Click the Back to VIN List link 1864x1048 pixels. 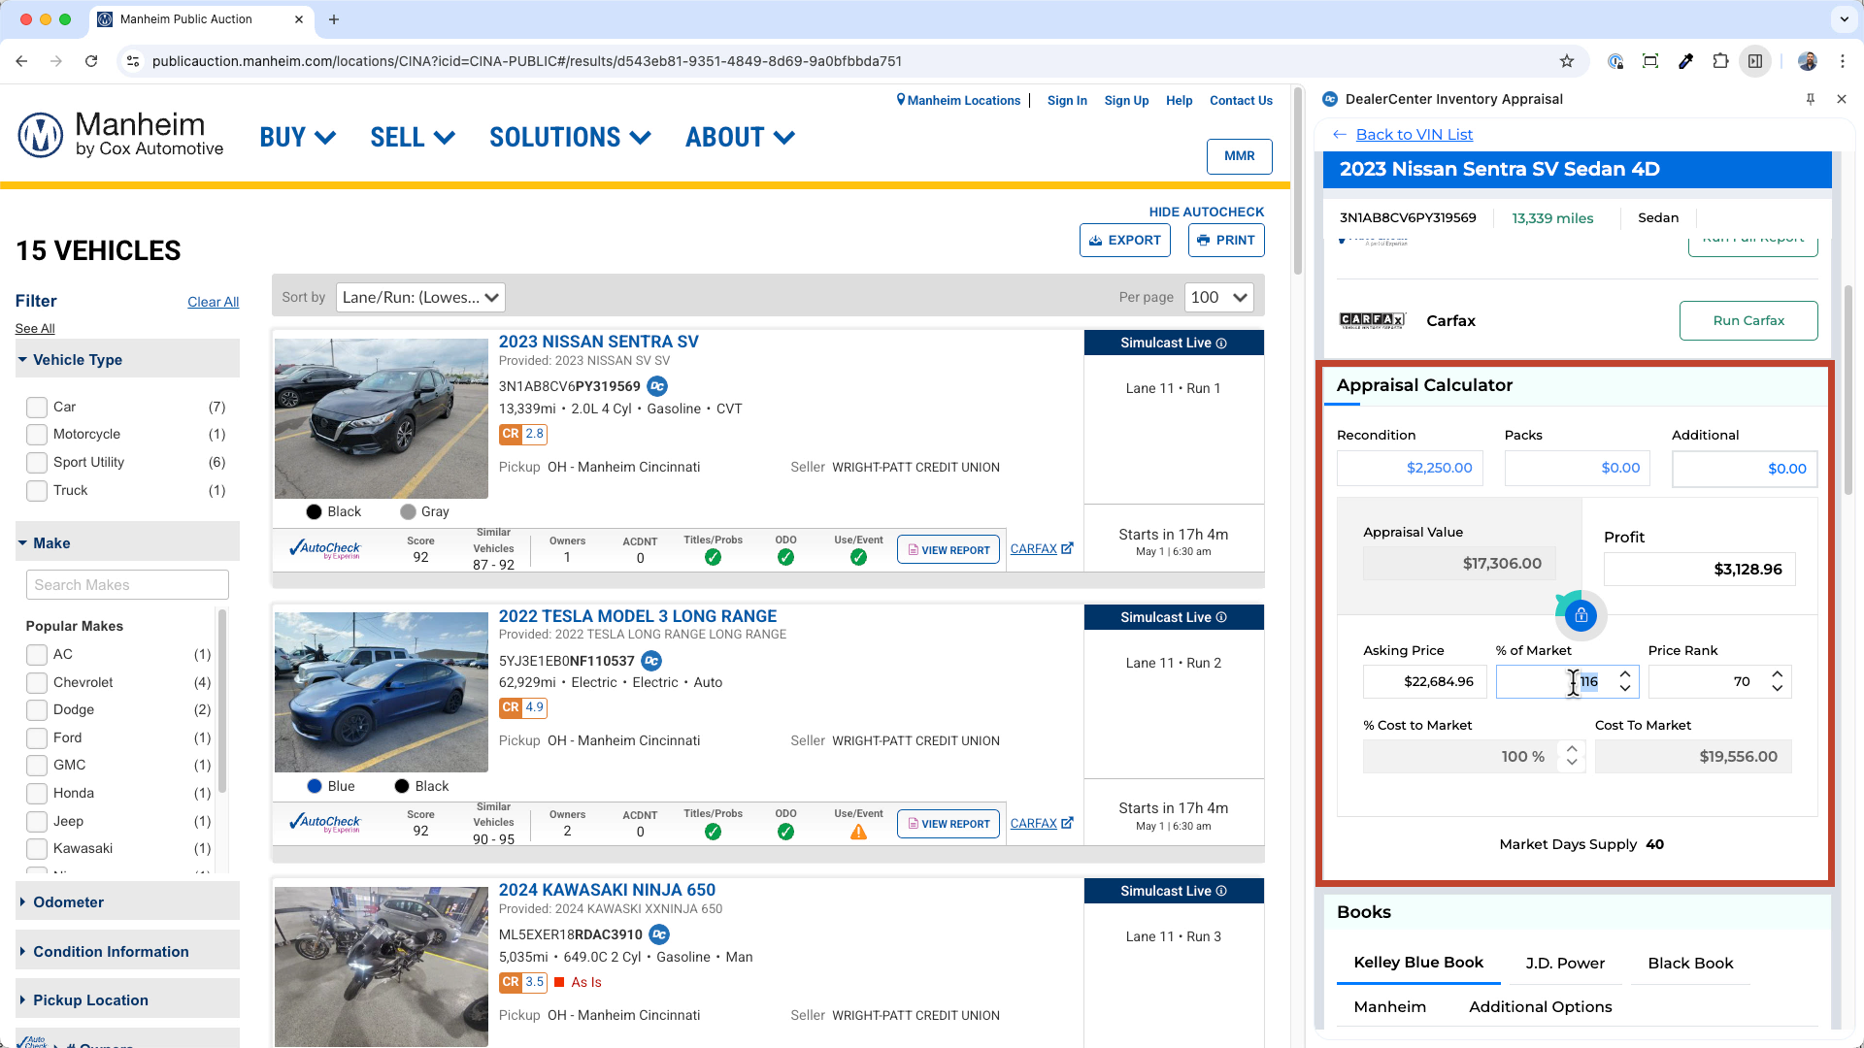[x=1414, y=135]
